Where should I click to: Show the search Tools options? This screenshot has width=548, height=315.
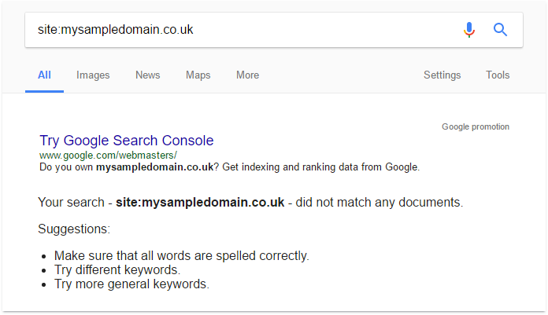pos(498,75)
